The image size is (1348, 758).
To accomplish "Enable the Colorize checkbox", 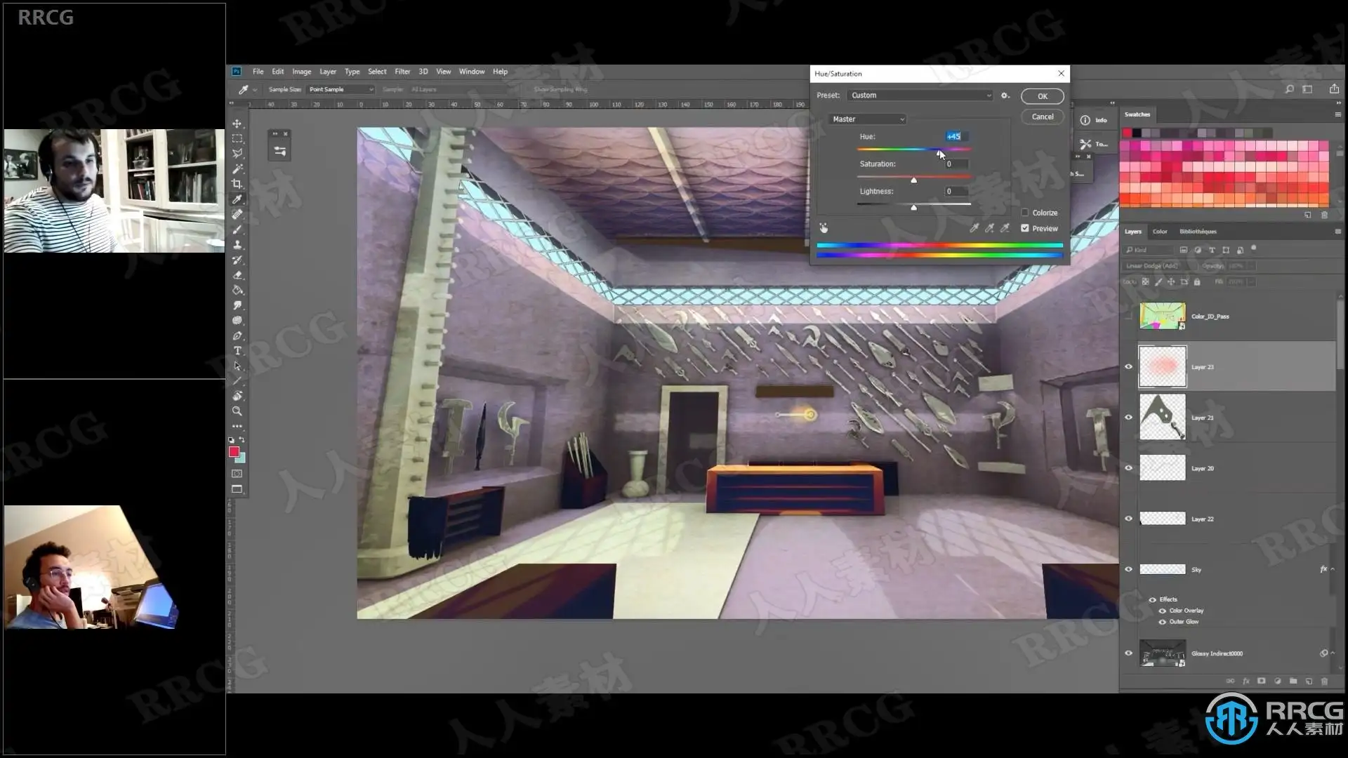I will pos(1025,213).
